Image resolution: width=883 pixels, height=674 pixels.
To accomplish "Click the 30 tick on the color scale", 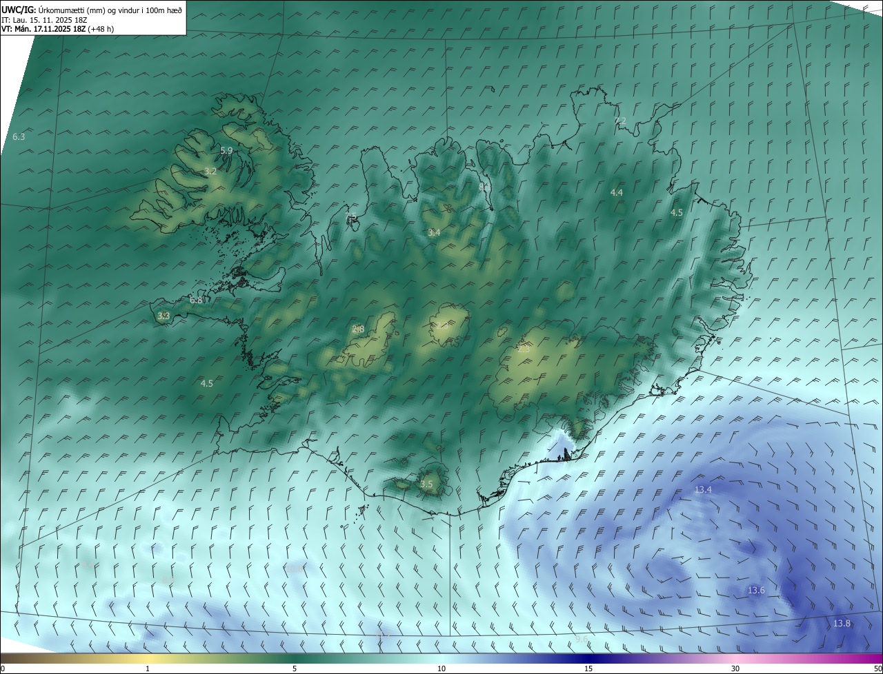I will (x=735, y=668).
